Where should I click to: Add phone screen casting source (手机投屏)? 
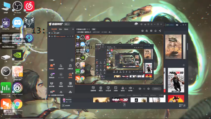[x=108, y=89]
